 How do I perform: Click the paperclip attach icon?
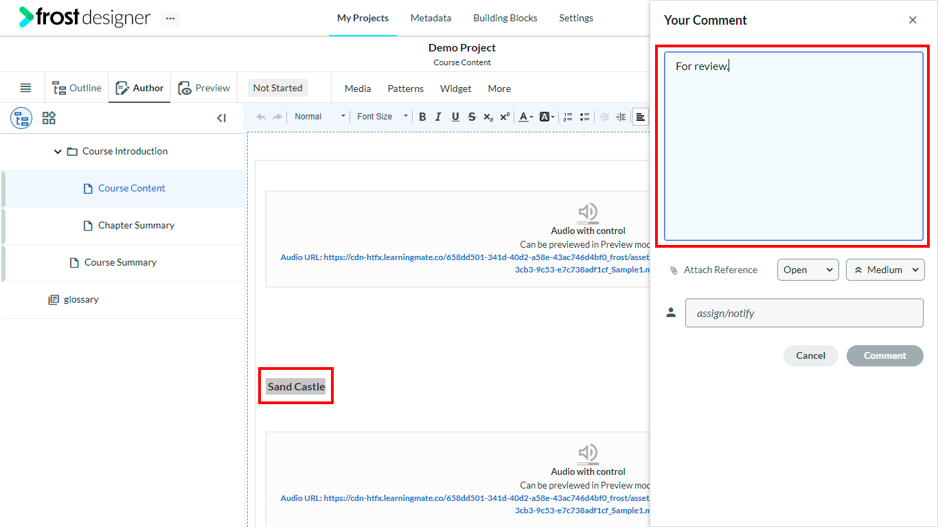click(x=673, y=270)
